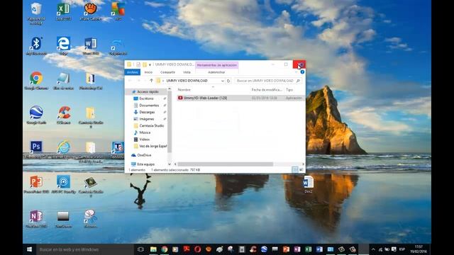The height and width of the screenshot is (255, 454).
Task: Show hidden system tray icons
Action: [373, 249]
